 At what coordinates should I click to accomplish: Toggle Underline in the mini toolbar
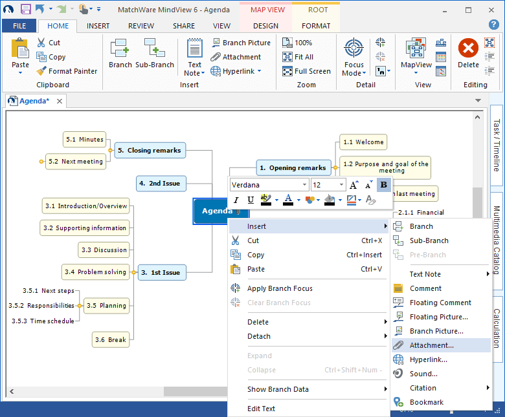click(251, 200)
